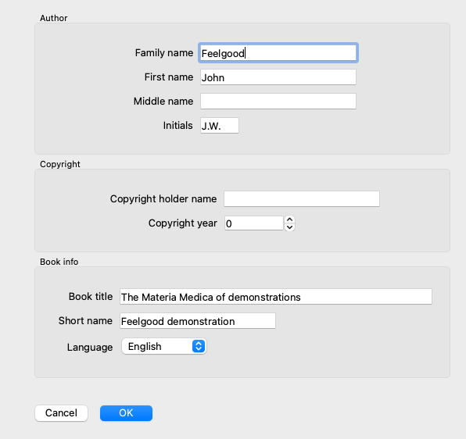Click the Copyright year number field
466x439 pixels.
click(254, 223)
